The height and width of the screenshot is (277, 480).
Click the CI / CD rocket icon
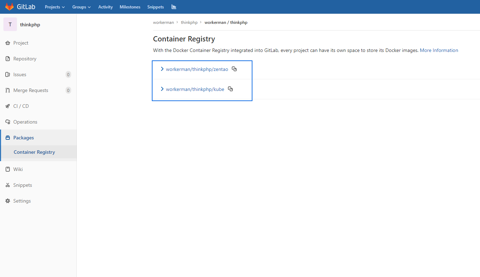pos(8,106)
